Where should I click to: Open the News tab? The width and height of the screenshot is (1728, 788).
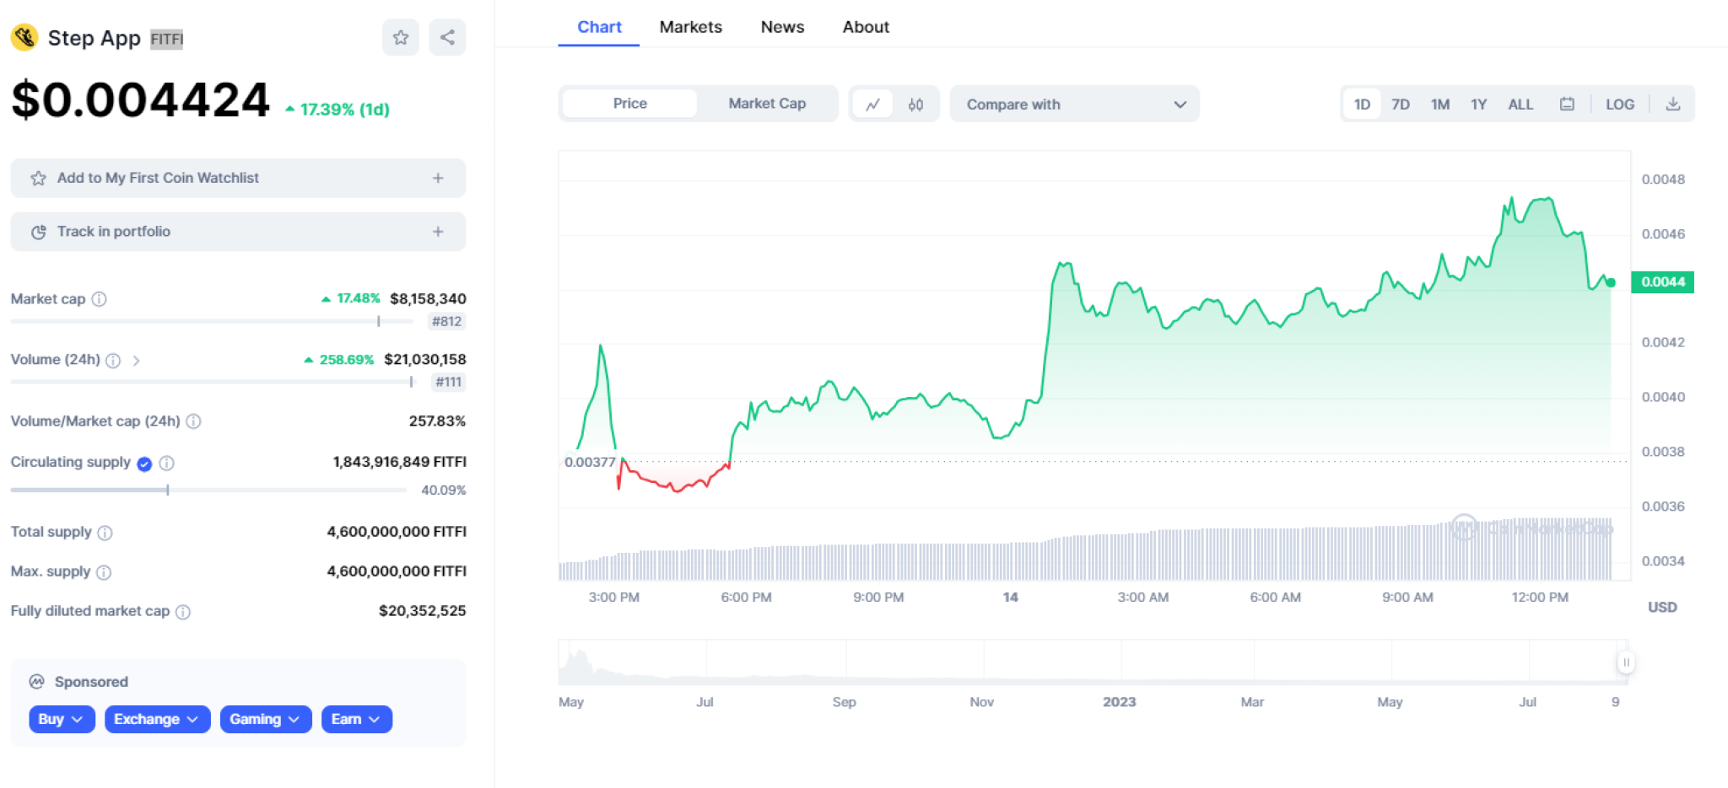[x=781, y=27]
